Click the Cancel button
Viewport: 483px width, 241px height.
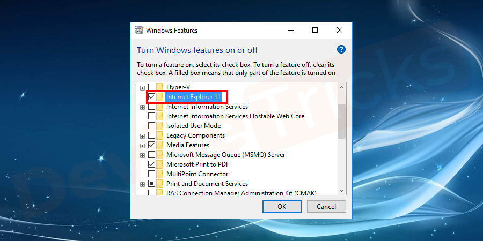coord(326,206)
